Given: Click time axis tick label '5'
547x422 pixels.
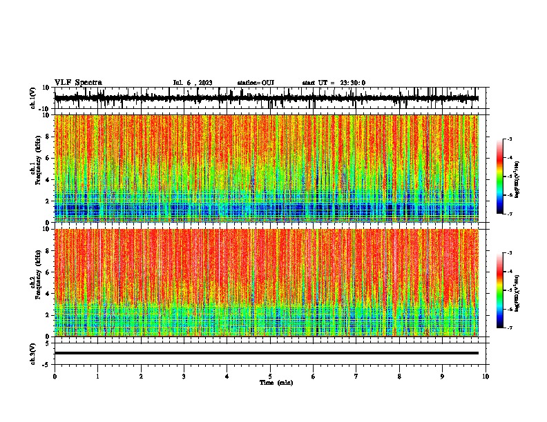Looking at the screenshot, I should point(270,376).
